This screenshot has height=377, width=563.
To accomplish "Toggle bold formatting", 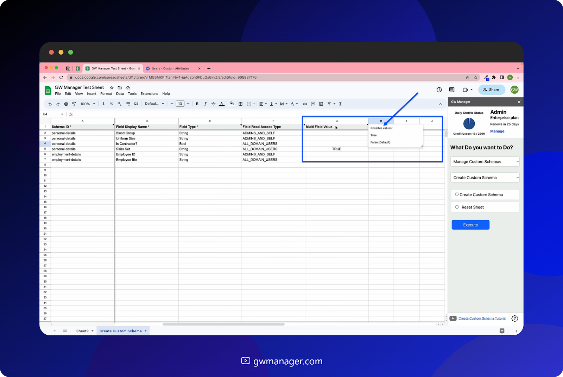I will pos(197,104).
